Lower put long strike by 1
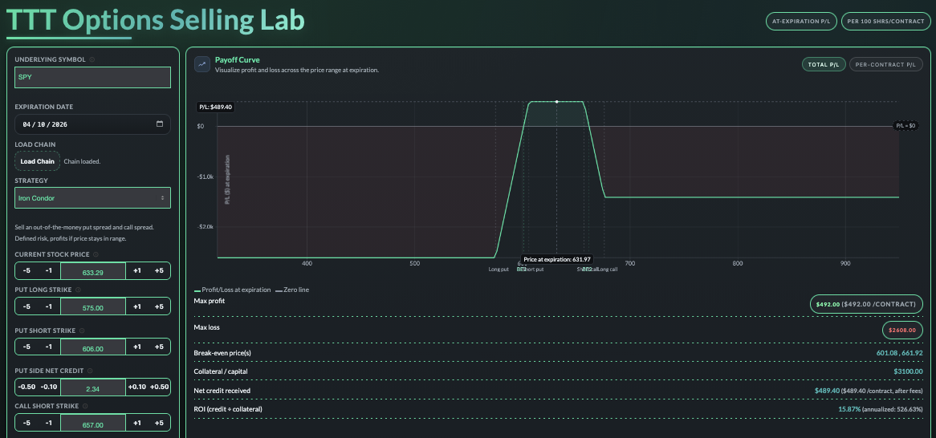936x438 pixels. coord(48,306)
